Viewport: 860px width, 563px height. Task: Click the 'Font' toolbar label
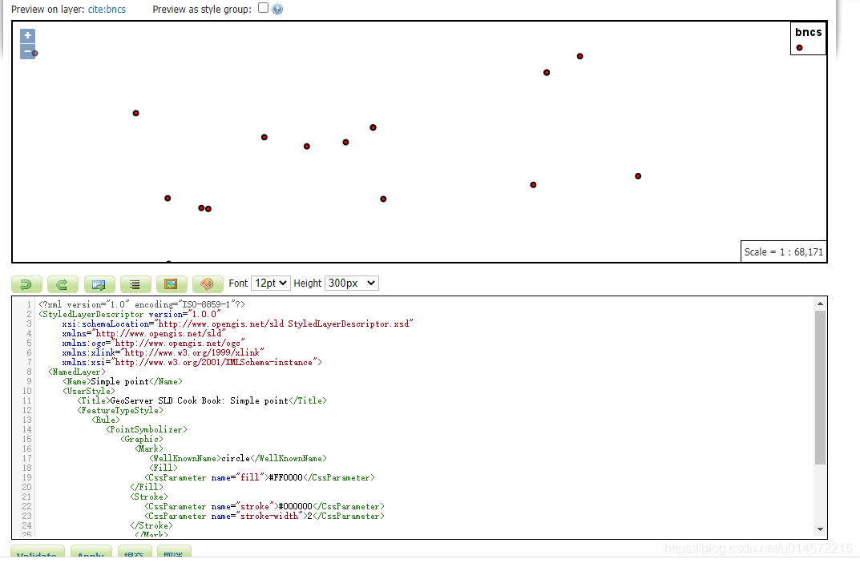[238, 284]
